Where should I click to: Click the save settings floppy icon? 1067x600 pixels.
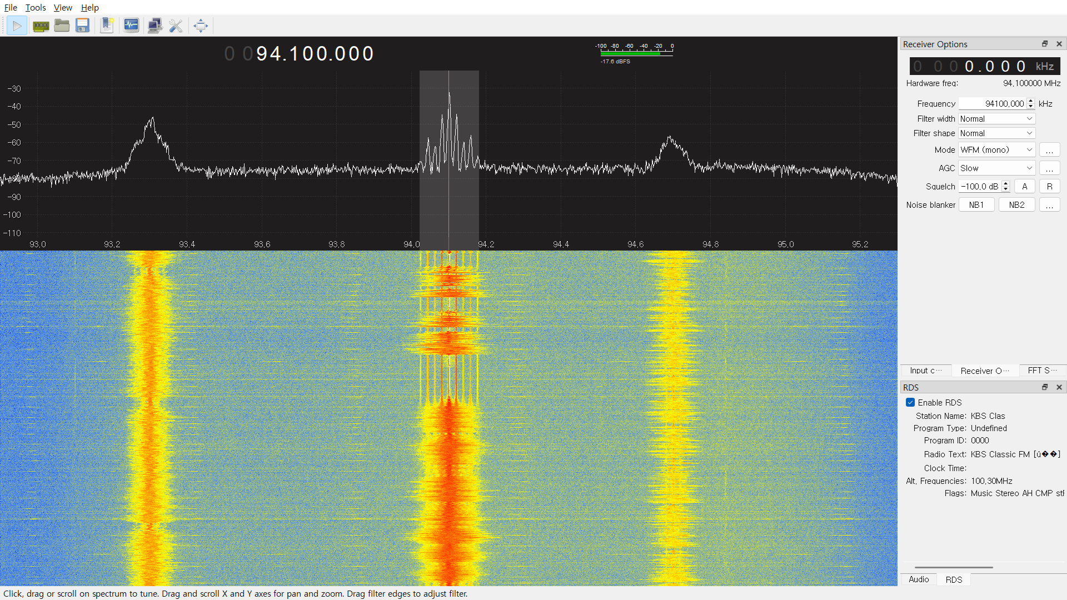tap(83, 26)
